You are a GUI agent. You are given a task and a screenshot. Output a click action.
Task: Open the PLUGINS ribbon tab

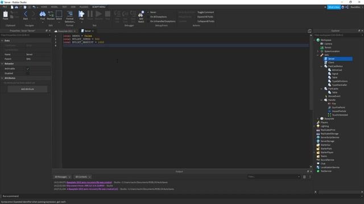coord(84,7)
